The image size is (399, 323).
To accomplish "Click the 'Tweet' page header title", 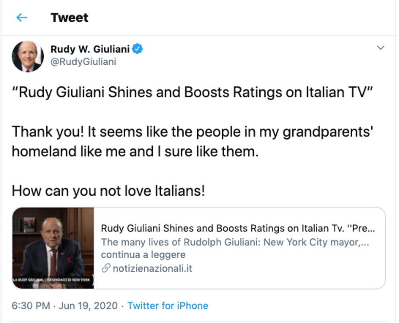I will click(x=70, y=18).
